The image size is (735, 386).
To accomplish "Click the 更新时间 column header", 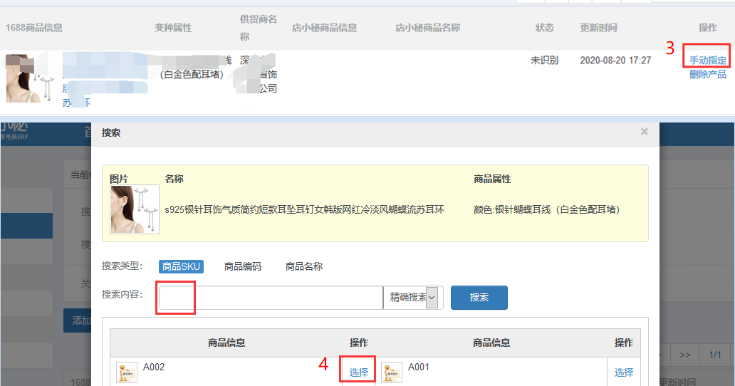I will tap(598, 28).
